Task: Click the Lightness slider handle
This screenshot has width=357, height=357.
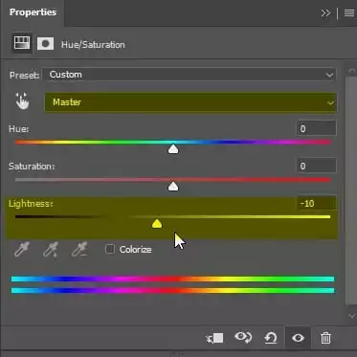Action: tap(157, 224)
